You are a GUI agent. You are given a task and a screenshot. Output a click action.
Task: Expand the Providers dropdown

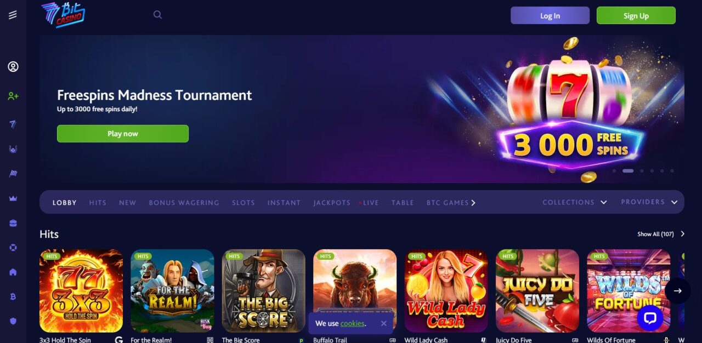[649, 202]
